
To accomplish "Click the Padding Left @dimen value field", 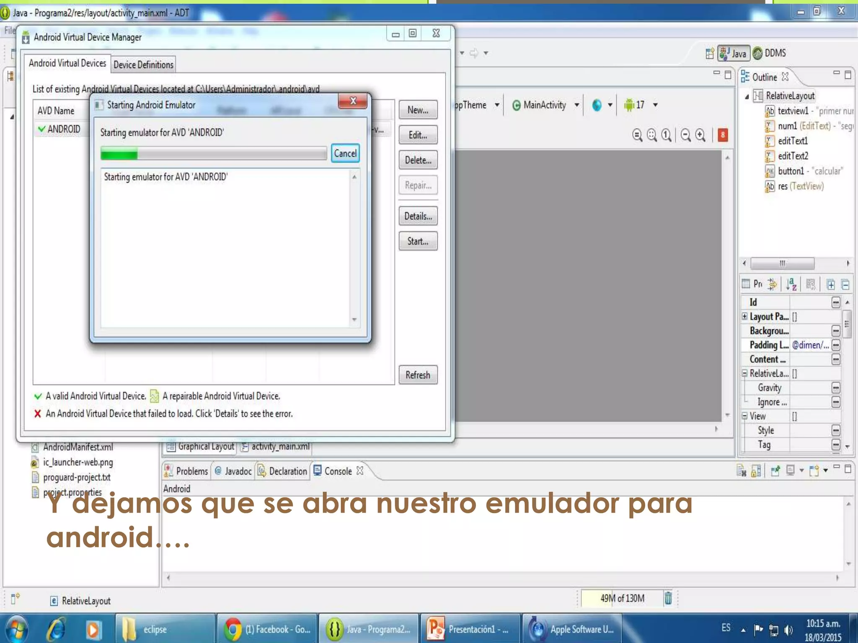I will click(x=810, y=345).
